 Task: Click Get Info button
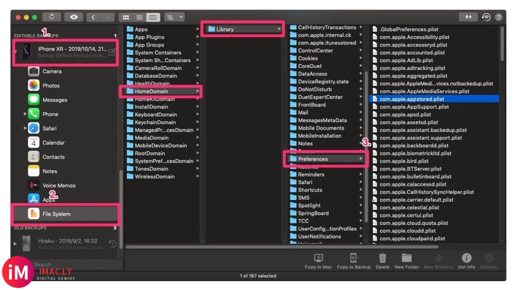pos(466,261)
